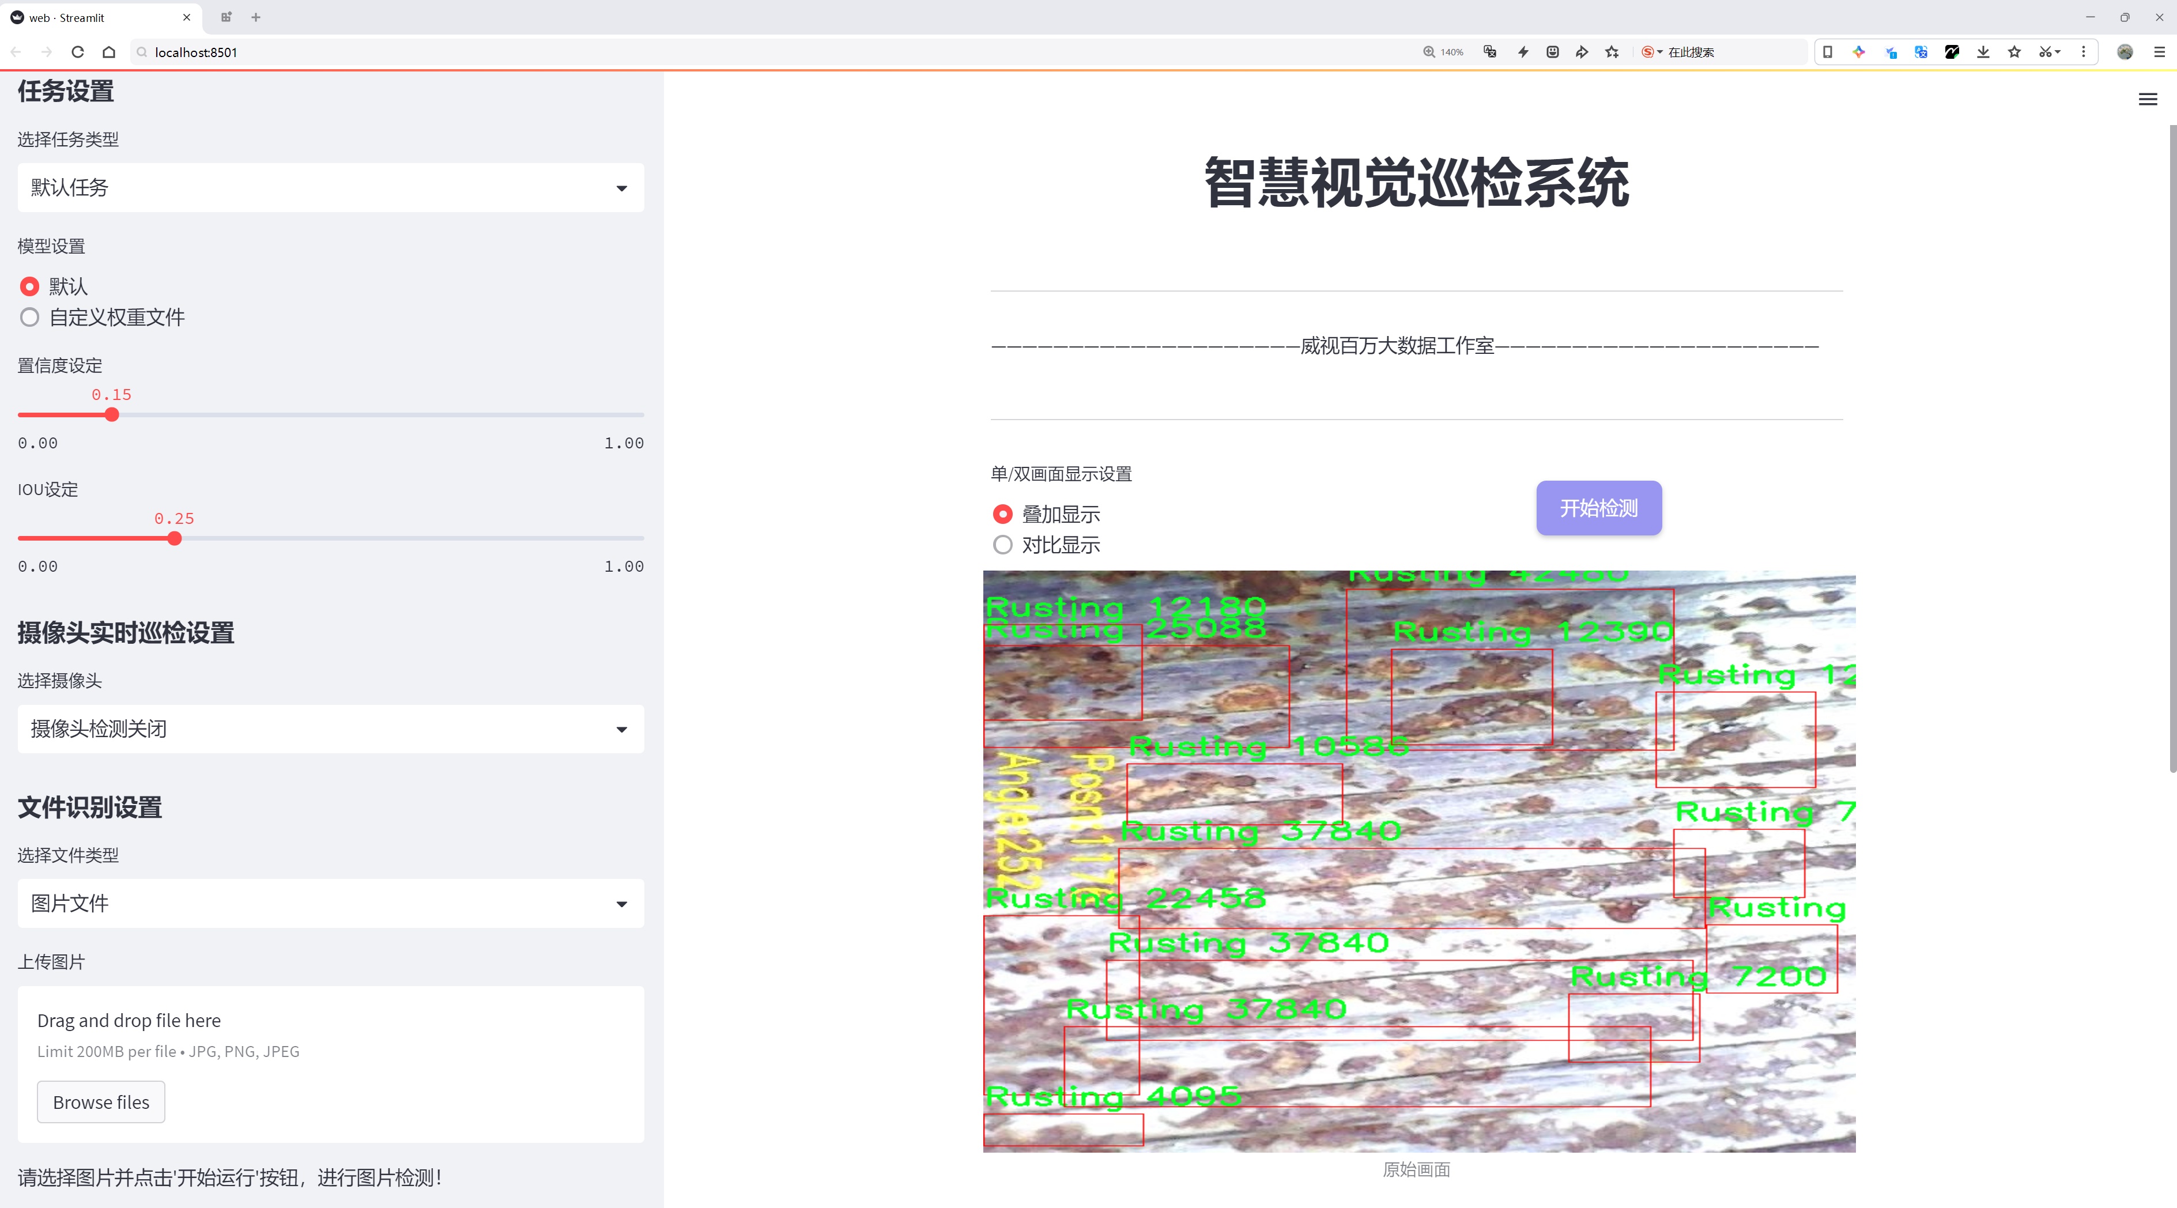
Task: Click the Browse files button
Action: coord(100,1103)
